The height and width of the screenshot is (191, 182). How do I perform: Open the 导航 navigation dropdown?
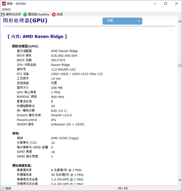[x=122, y=21]
